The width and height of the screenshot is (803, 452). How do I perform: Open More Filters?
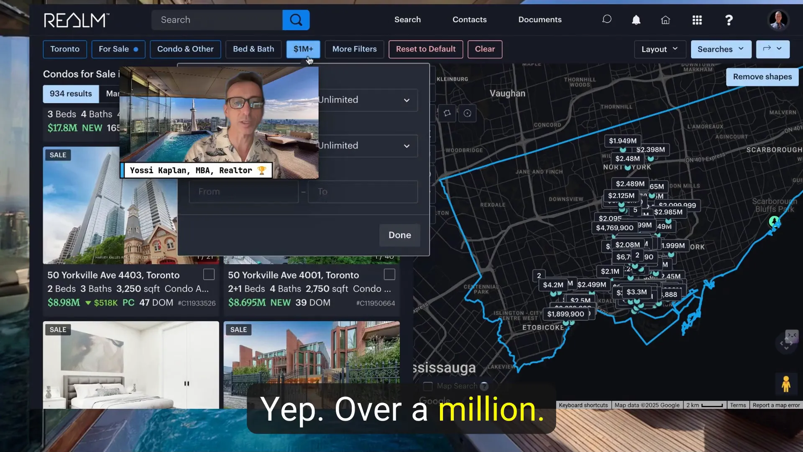(354, 49)
